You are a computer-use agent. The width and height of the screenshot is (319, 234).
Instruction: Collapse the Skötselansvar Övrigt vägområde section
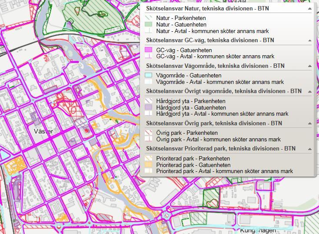point(309,92)
